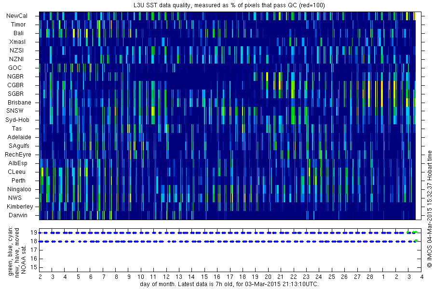Screen dimensions: 434x289
Task: Click day 9 on the time axis
Action: pos(129,277)
